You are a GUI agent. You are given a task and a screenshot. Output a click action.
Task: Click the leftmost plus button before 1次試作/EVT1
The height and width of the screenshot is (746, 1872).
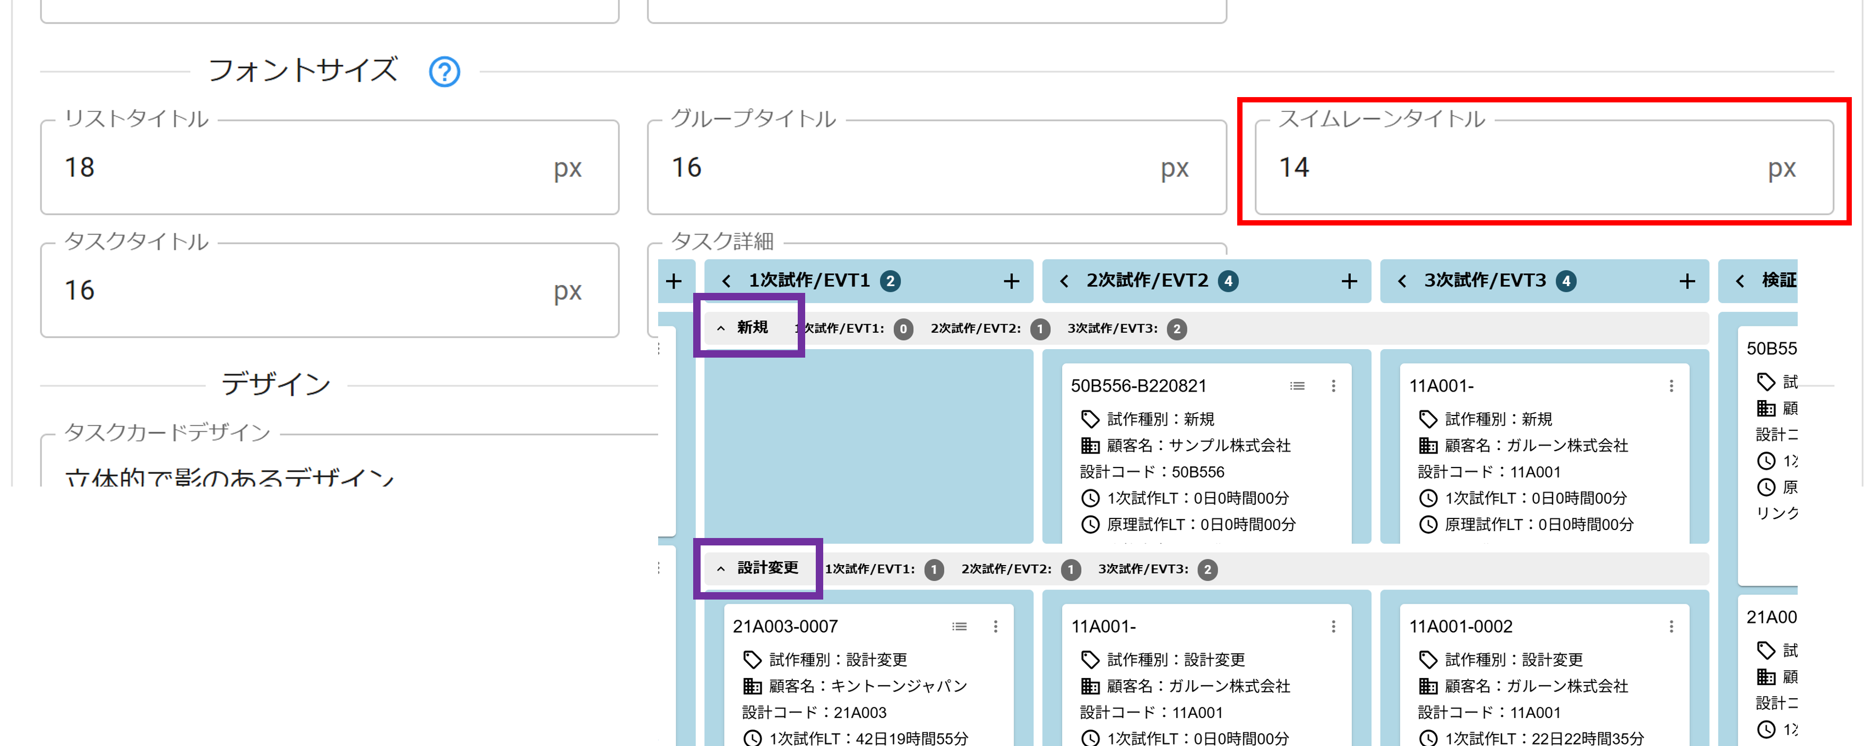674,281
